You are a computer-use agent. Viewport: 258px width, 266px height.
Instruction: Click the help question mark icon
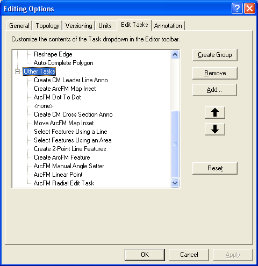pyautogui.click(x=237, y=8)
